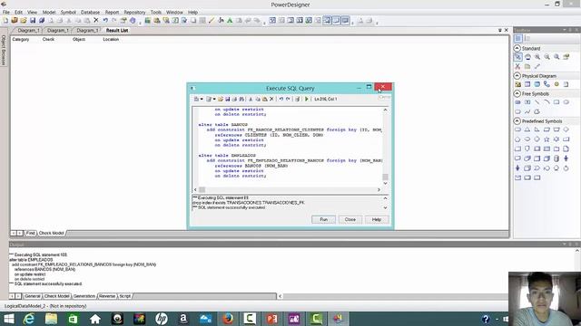Open second dropdown arrow in SQL dialog toolbar
The image size is (581, 326).
coord(214,99)
